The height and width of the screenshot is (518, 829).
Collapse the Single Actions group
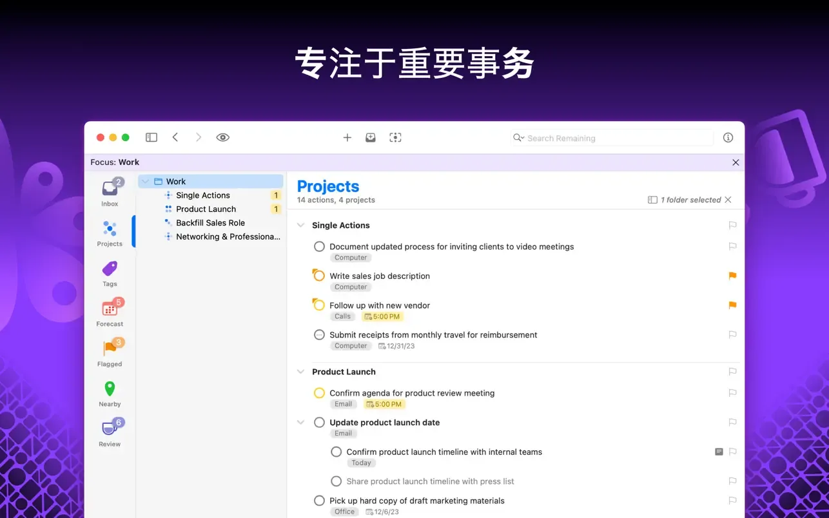click(300, 225)
